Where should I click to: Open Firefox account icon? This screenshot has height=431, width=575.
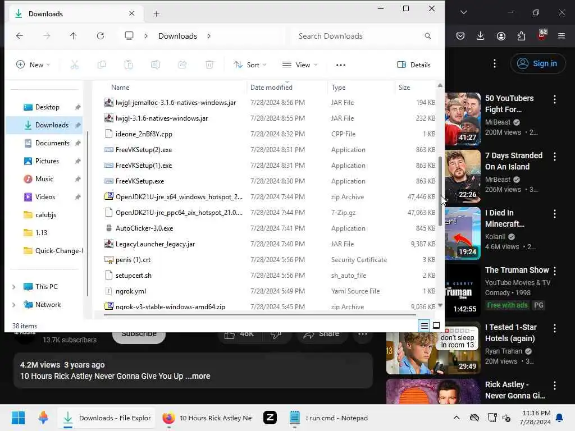[x=501, y=36]
